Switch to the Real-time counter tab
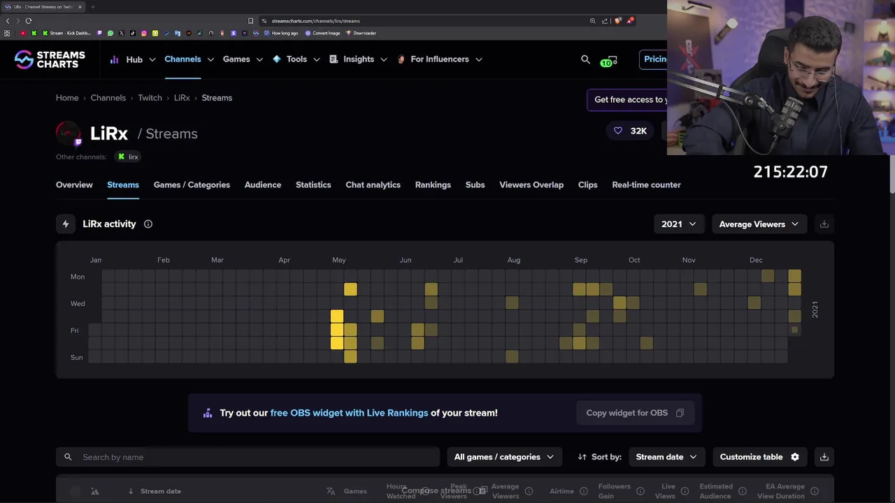This screenshot has width=895, height=503. pos(646,185)
